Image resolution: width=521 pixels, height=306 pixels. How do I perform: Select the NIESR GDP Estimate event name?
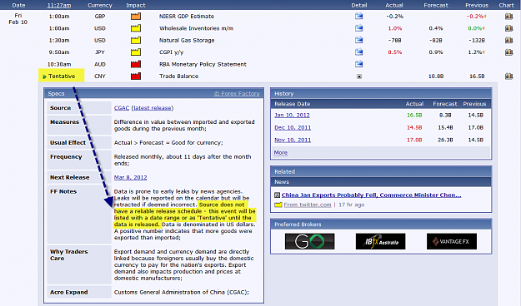point(187,17)
